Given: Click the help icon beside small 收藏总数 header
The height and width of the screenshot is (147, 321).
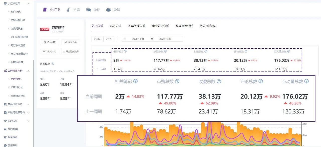Looking at the screenshot, I should pos(206,51).
